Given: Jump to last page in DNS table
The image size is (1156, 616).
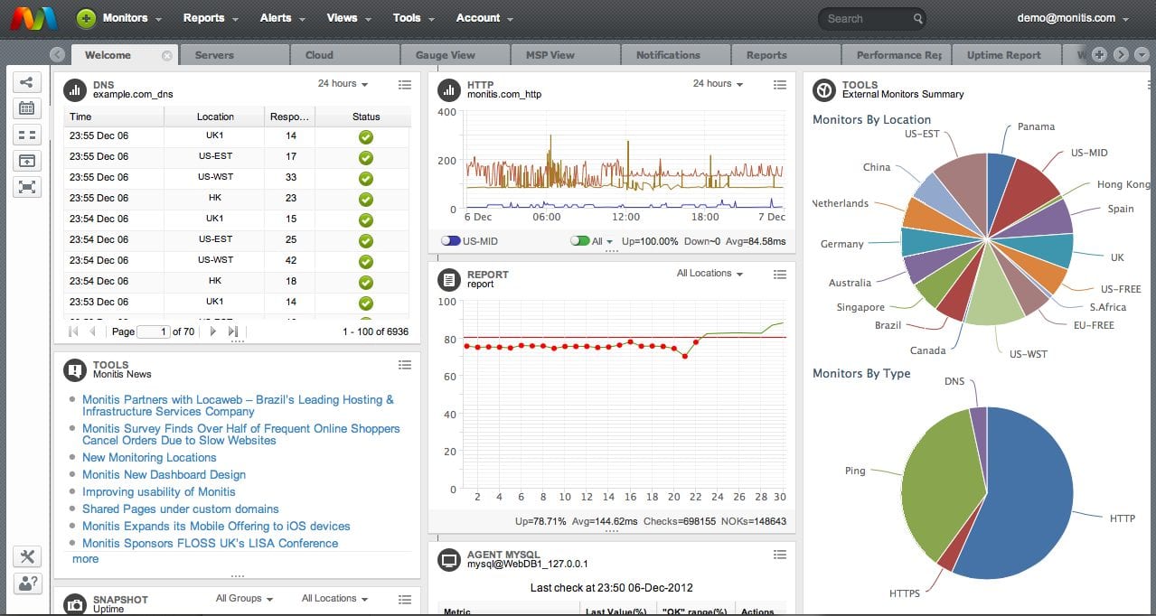Looking at the screenshot, I should [x=233, y=331].
